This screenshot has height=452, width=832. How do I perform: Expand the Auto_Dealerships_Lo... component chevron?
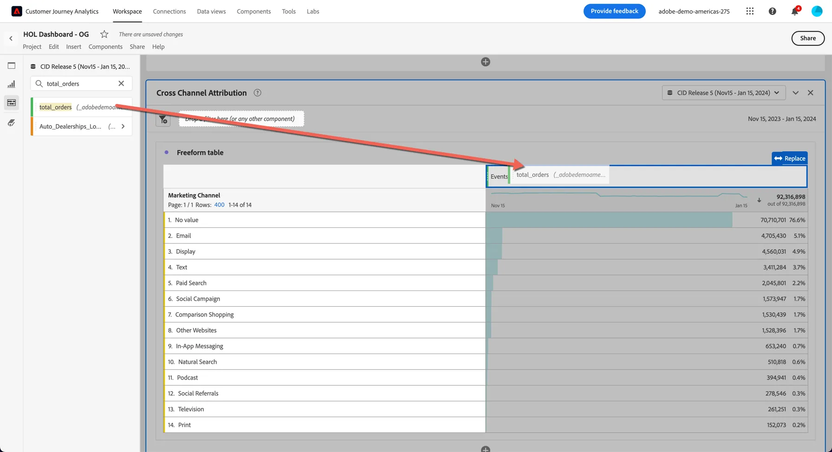[123, 126]
